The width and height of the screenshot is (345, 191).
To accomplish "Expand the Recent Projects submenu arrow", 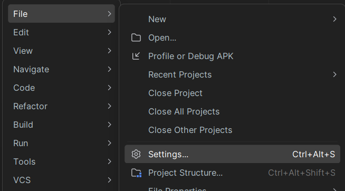I will [334, 74].
